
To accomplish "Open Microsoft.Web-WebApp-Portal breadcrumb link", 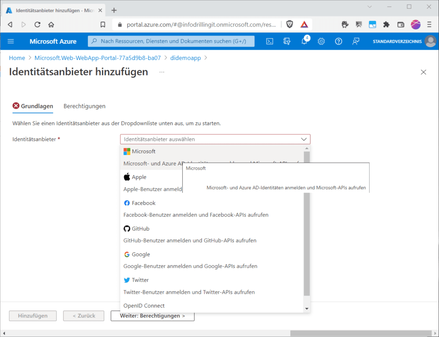I will coord(98,58).
